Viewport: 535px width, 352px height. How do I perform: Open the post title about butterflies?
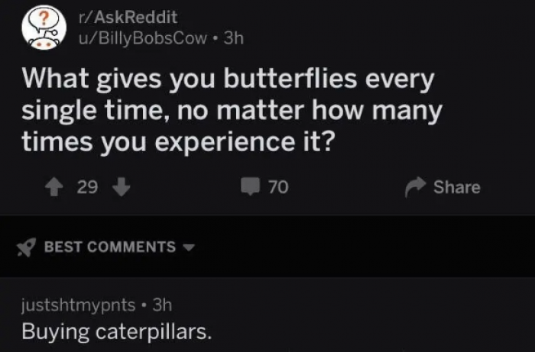[x=229, y=109]
